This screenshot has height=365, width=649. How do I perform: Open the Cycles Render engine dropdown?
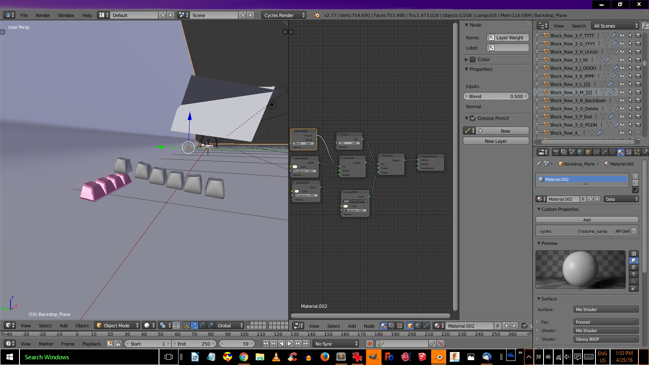click(284, 15)
